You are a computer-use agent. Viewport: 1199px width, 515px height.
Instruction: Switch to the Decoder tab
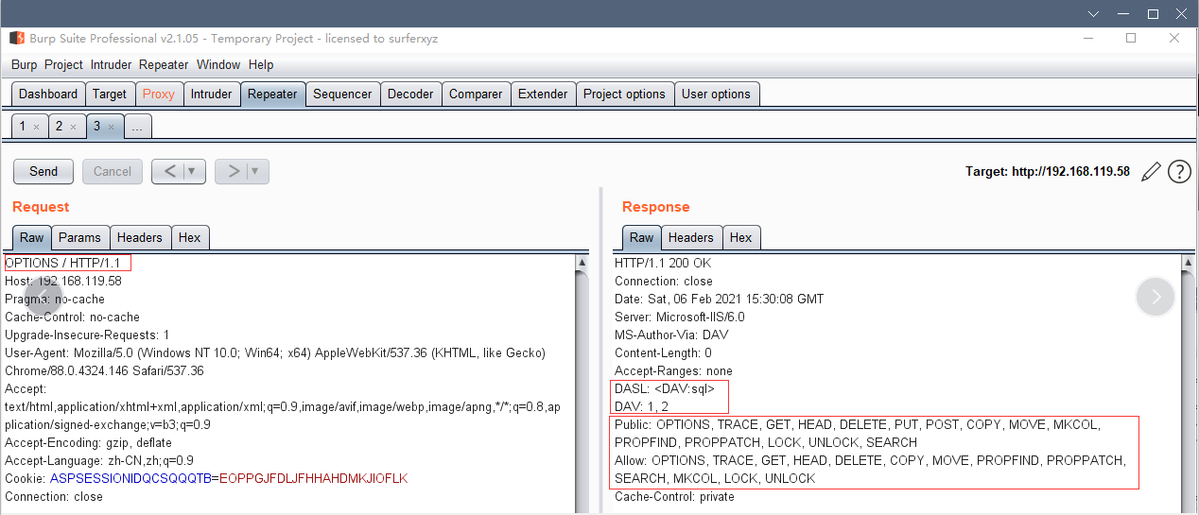tap(410, 94)
